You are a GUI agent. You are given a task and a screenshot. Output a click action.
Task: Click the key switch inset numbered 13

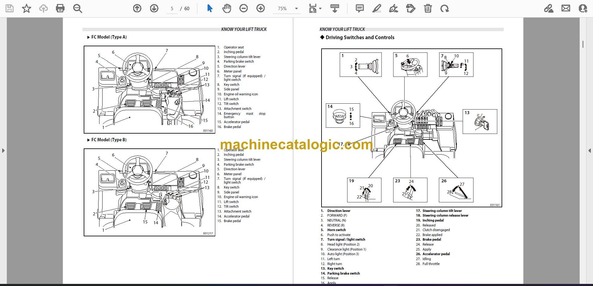click(x=480, y=121)
